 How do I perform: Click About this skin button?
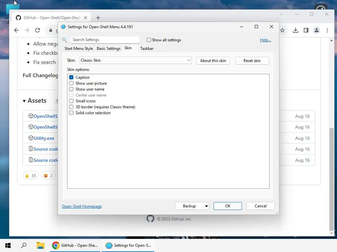point(213,61)
